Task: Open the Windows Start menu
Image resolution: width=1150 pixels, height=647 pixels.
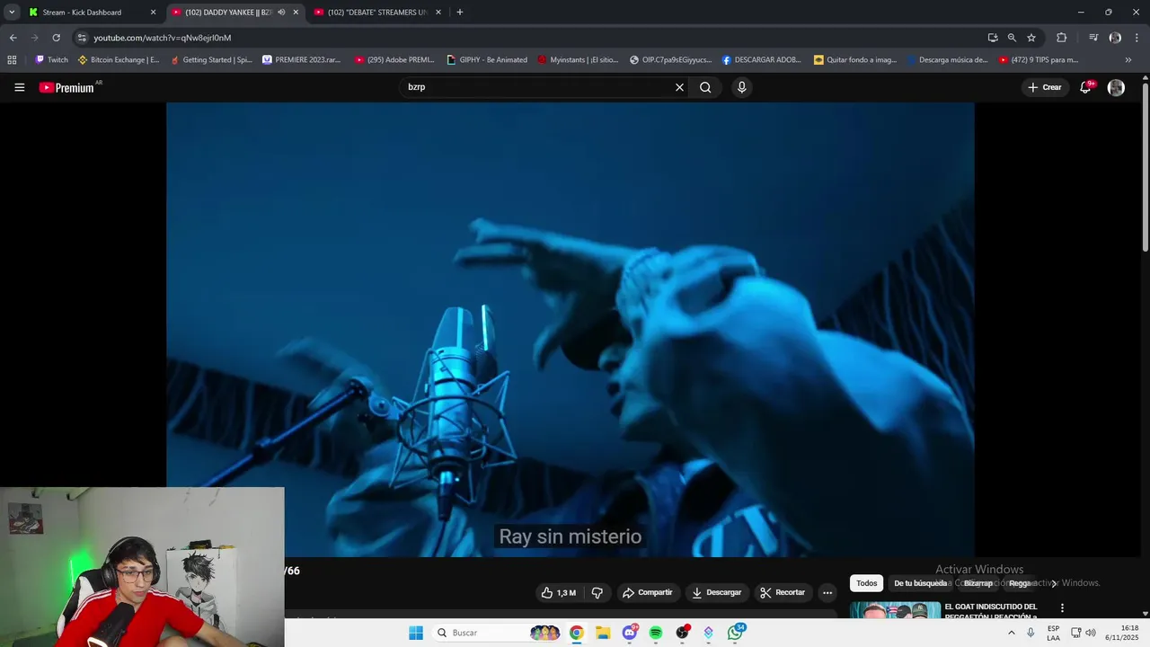Action: pos(415,633)
